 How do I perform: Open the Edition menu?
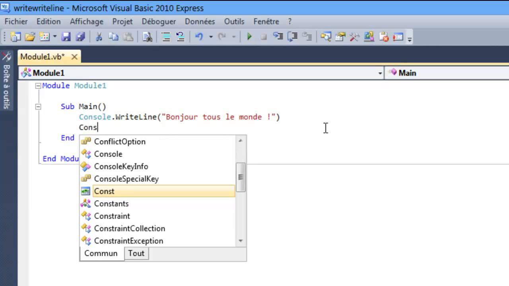tap(49, 21)
